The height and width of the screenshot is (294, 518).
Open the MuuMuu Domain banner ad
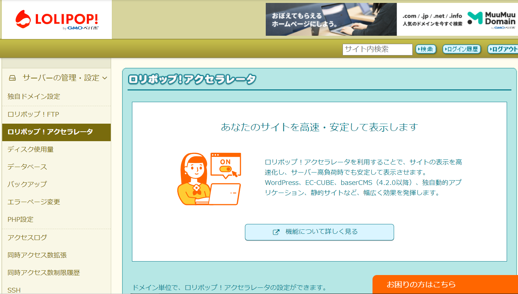pos(392,19)
